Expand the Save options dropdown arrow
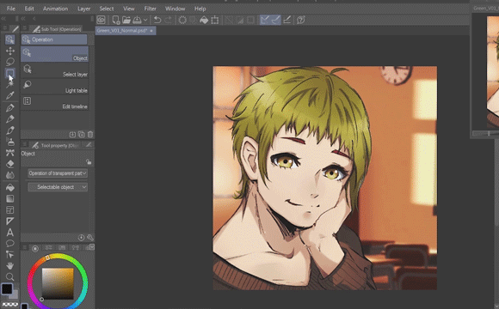This screenshot has width=499, height=309. tap(145, 20)
